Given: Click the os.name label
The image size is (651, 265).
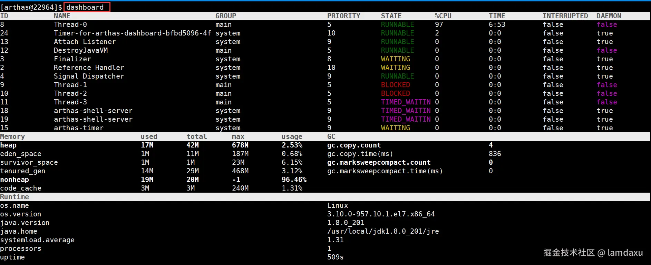Looking at the screenshot, I should pos(14,205).
